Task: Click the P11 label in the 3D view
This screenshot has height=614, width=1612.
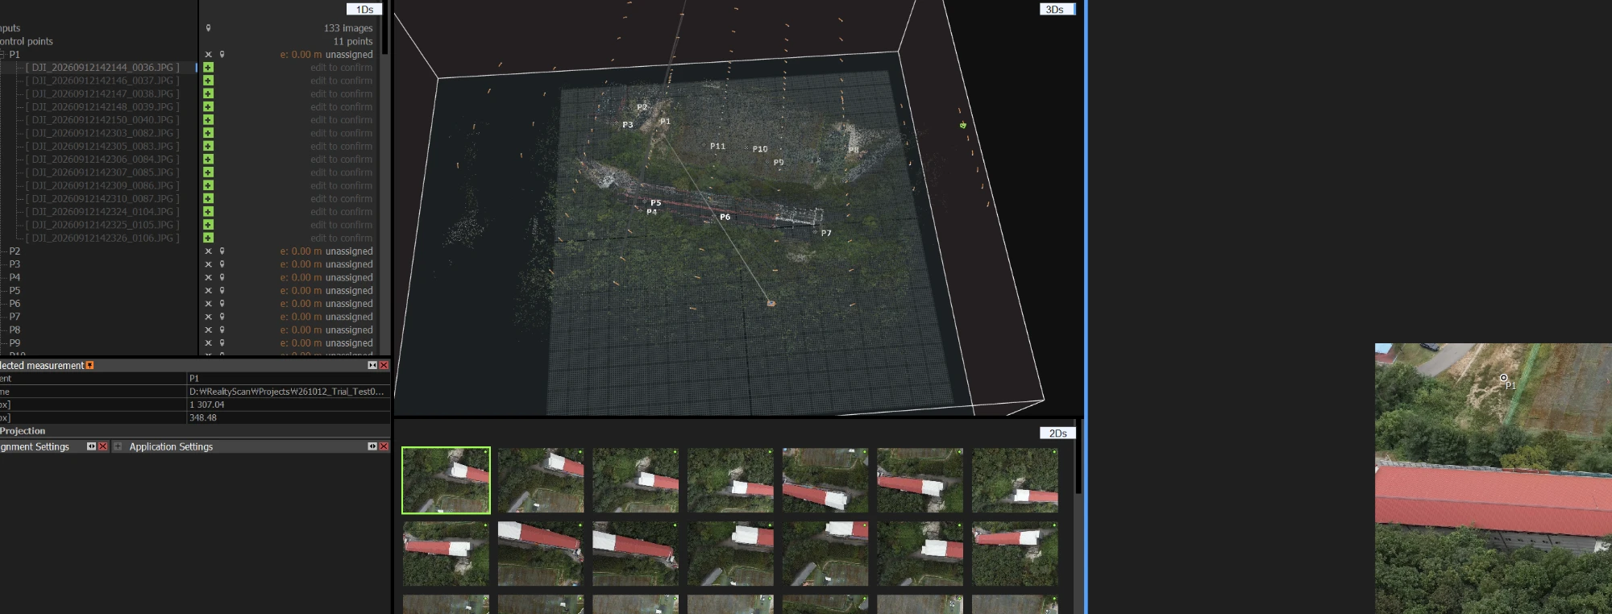Action: 717,147
